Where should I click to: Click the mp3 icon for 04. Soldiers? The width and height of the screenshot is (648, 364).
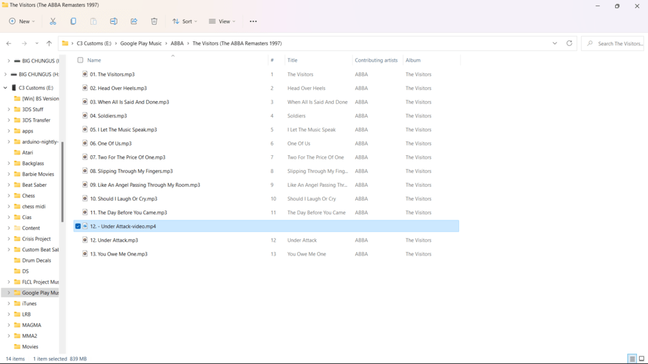pyautogui.click(x=85, y=115)
